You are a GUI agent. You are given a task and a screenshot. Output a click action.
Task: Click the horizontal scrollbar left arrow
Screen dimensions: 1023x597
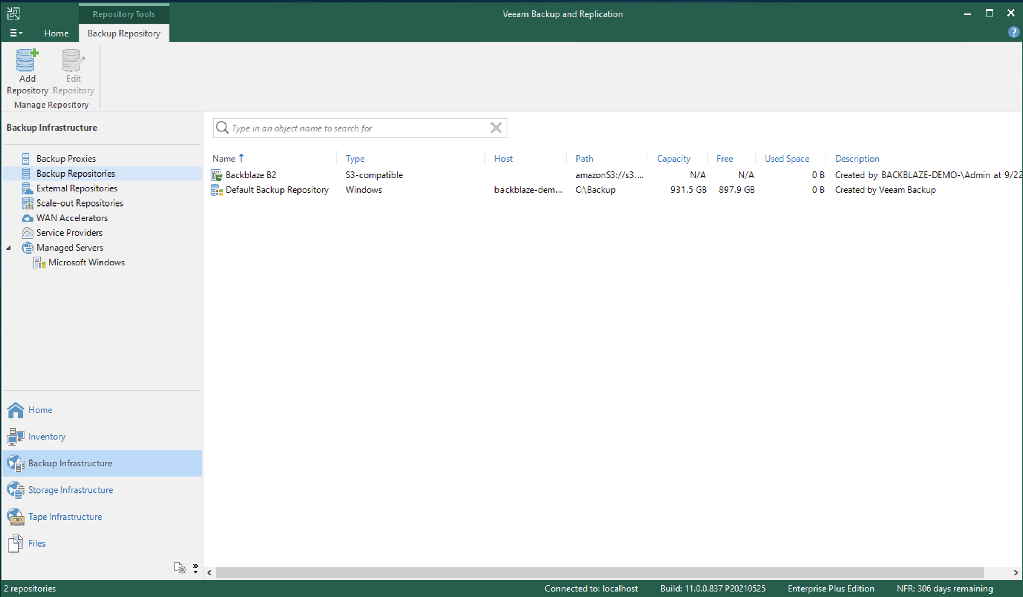(210, 573)
